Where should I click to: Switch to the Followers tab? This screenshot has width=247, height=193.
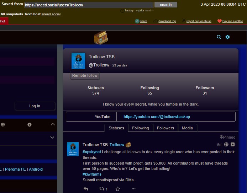pyautogui.click(x=165, y=128)
